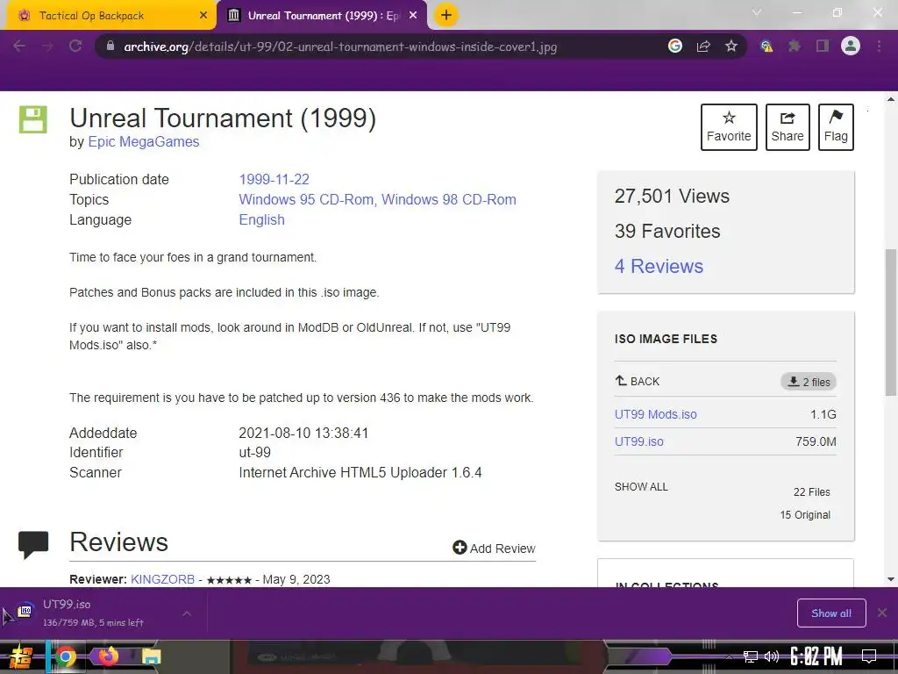Image resolution: width=898 pixels, height=674 pixels.
Task: Click the Reviews speech bubble icon
Action: (33, 545)
